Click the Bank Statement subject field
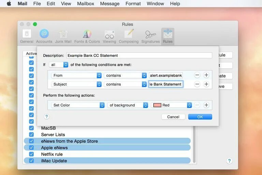This screenshot has height=175, width=262. [166, 84]
